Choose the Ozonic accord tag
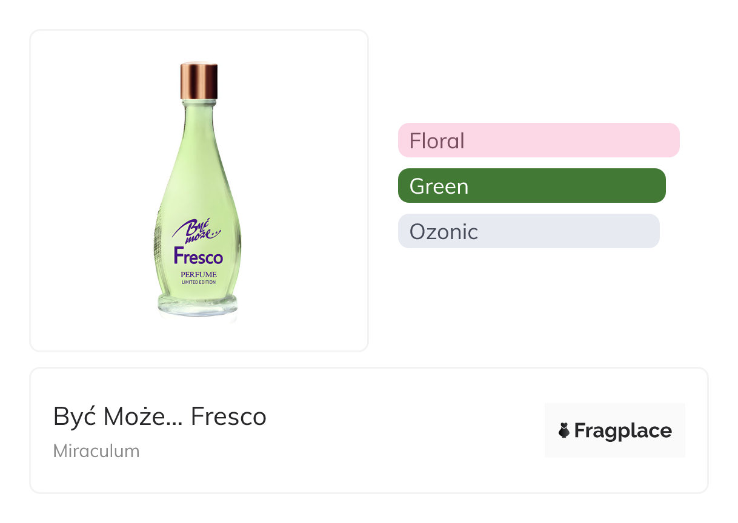Image resolution: width=738 pixels, height=523 pixels. pyautogui.click(x=528, y=231)
